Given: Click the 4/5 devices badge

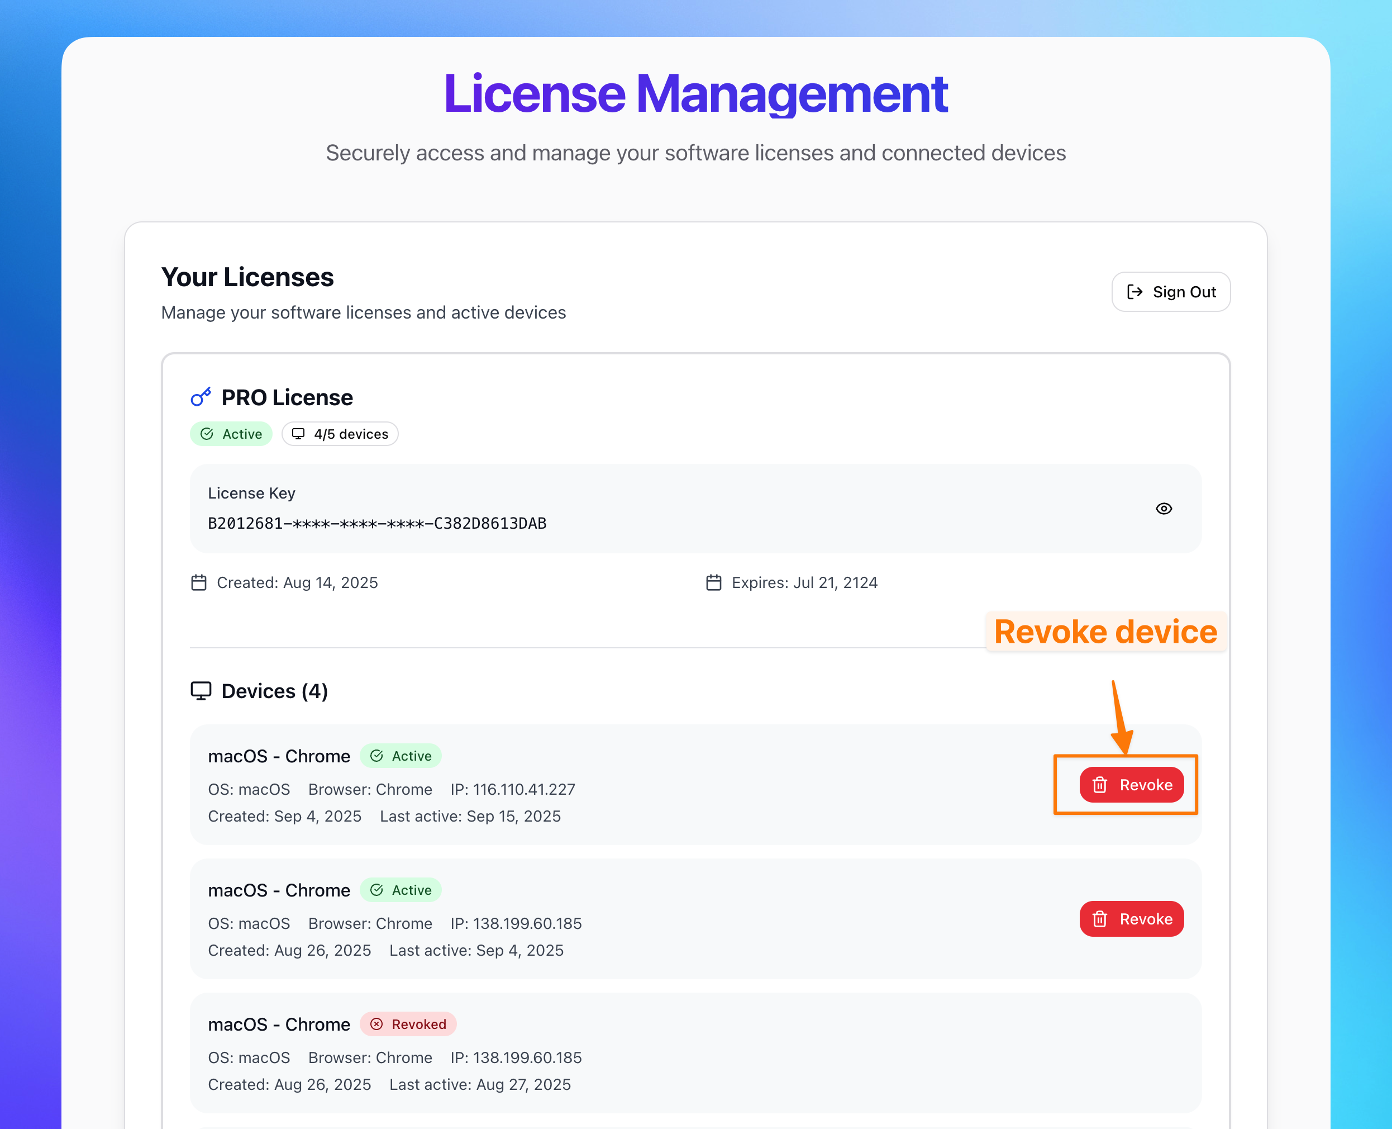Looking at the screenshot, I should click(x=340, y=434).
